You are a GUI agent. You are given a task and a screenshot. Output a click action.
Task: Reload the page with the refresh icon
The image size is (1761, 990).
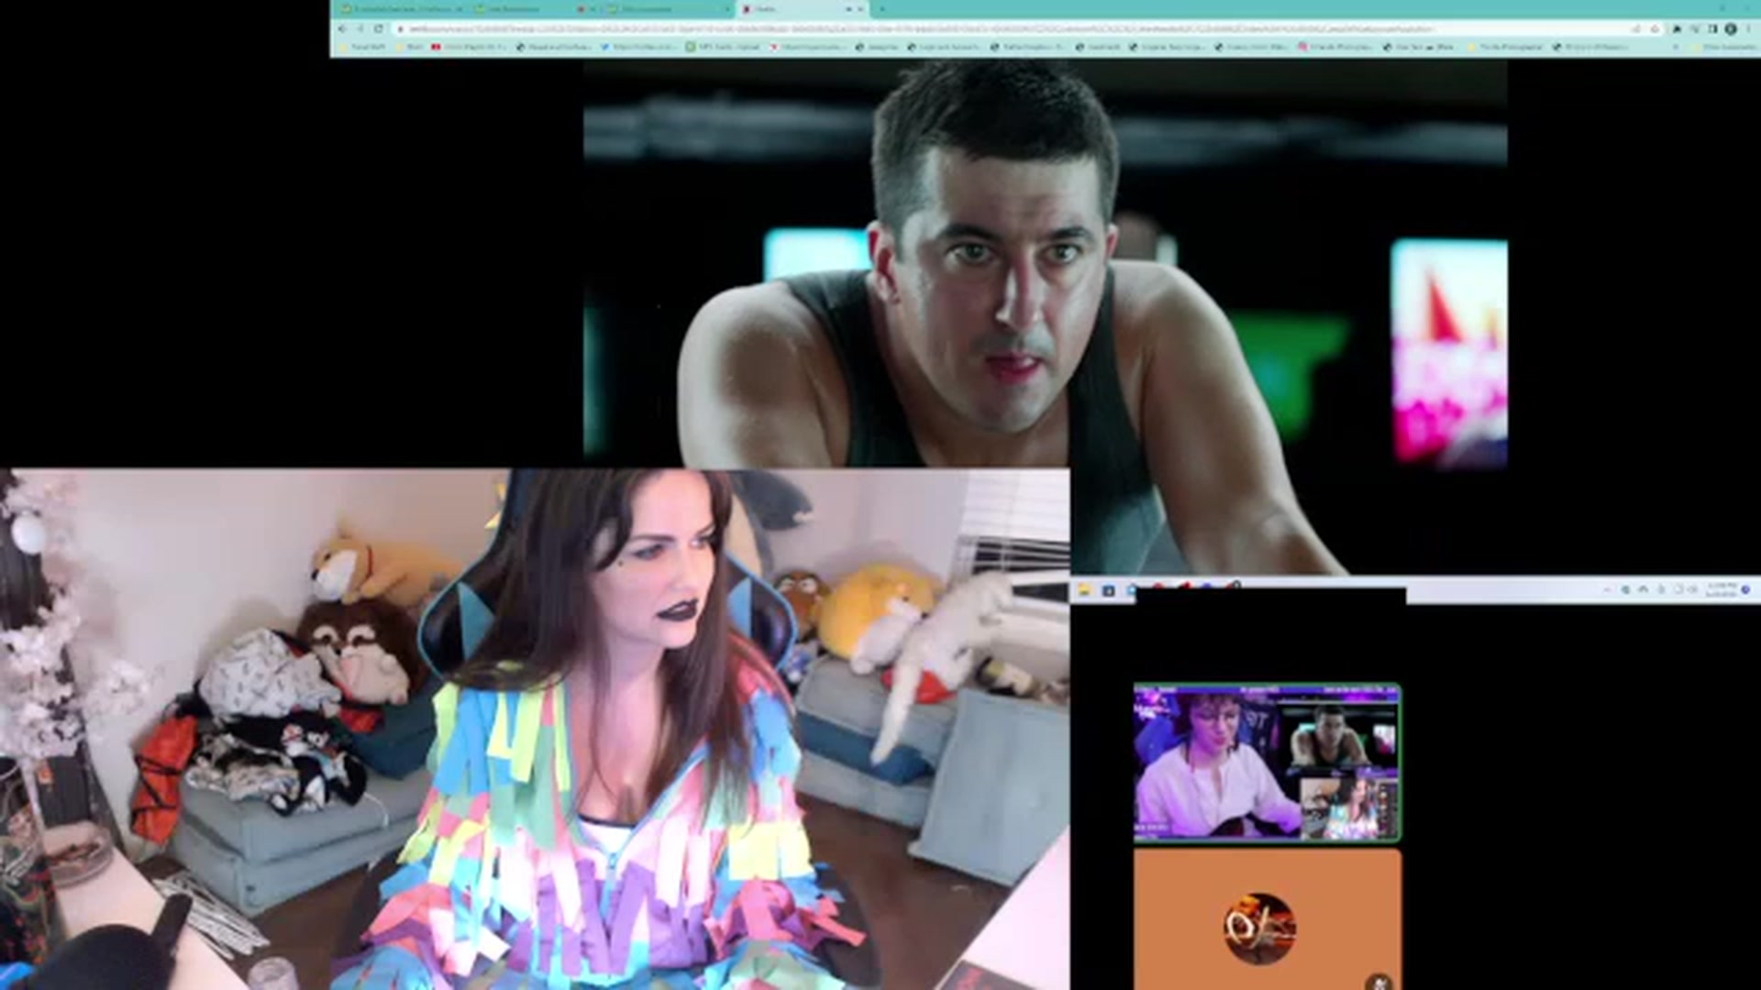378,28
